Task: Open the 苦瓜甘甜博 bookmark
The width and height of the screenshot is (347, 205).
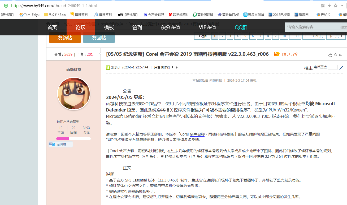Action: tap(254, 15)
